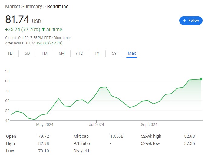The height and width of the screenshot is (158, 211).
Task: Switch to the 6M range tab
Action: tap(62, 53)
